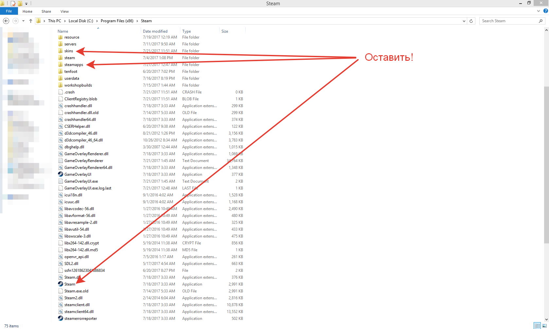Switch to the Share ribbon tab
Viewport: 549px width, 329px height.
[46, 11]
